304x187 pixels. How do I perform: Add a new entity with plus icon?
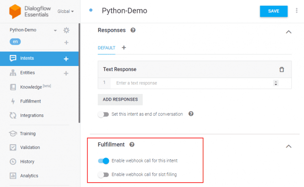(x=66, y=73)
